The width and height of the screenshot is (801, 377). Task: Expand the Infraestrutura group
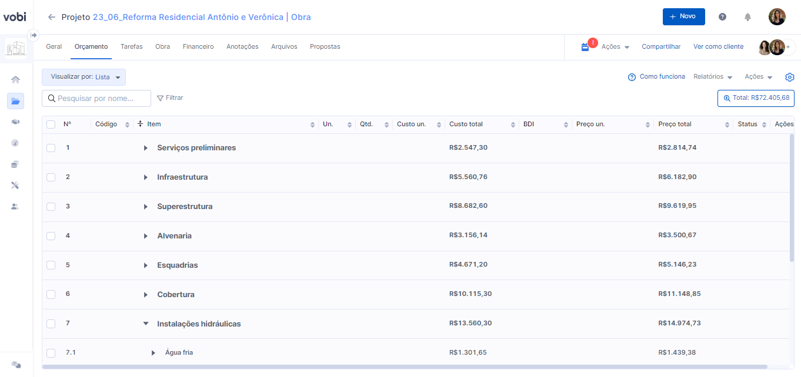pos(146,177)
